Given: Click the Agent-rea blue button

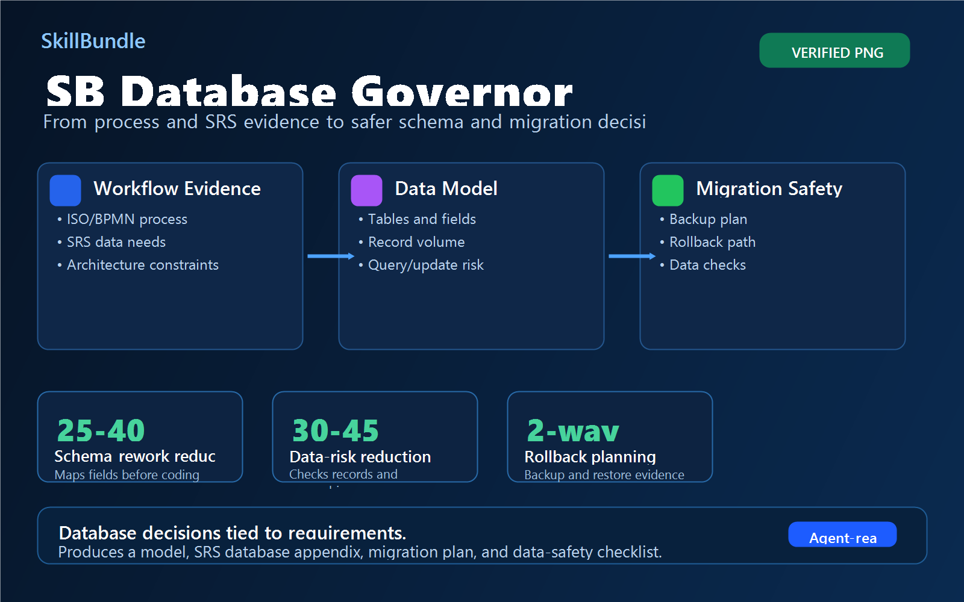Looking at the screenshot, I should click(x=842, y=534).
